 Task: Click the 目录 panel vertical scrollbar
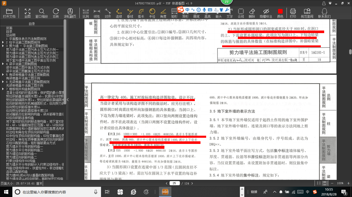[65, 62]
